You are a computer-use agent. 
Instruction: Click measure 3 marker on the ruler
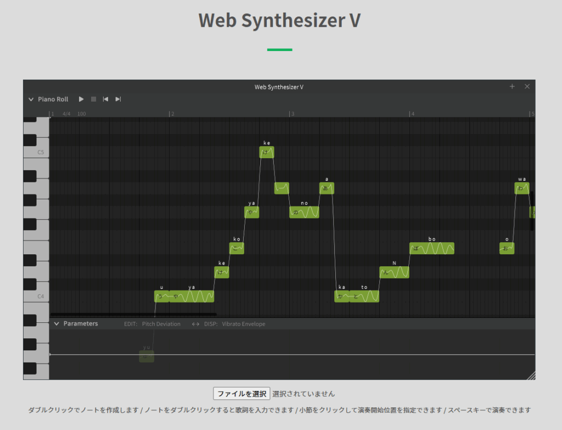[292, 114]
